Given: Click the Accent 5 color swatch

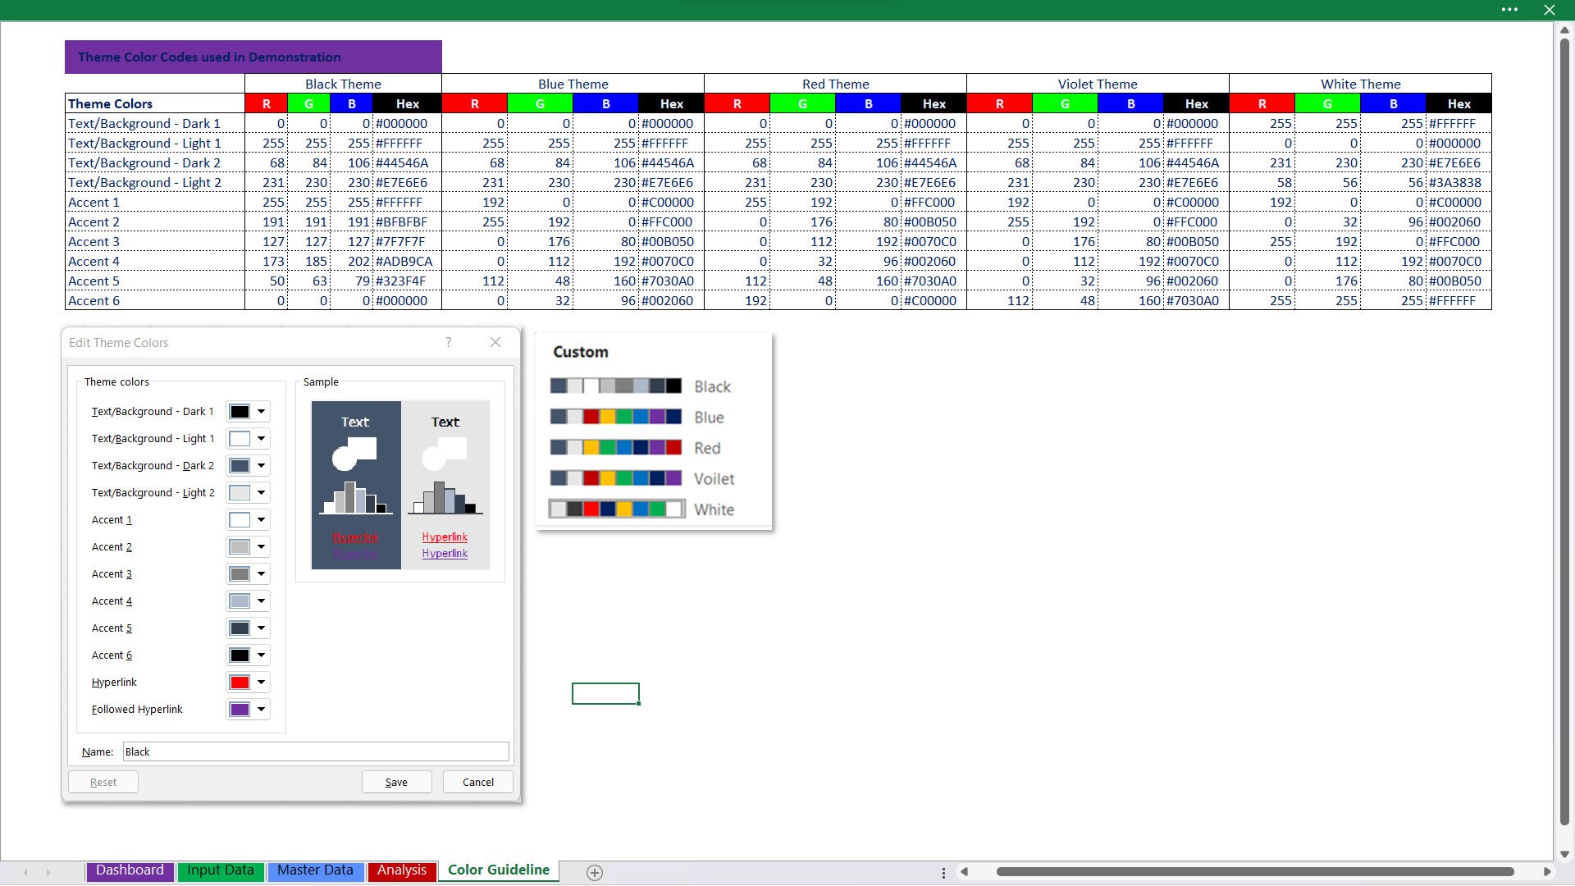Looking at the screenshot, I should tap(240, 628).
